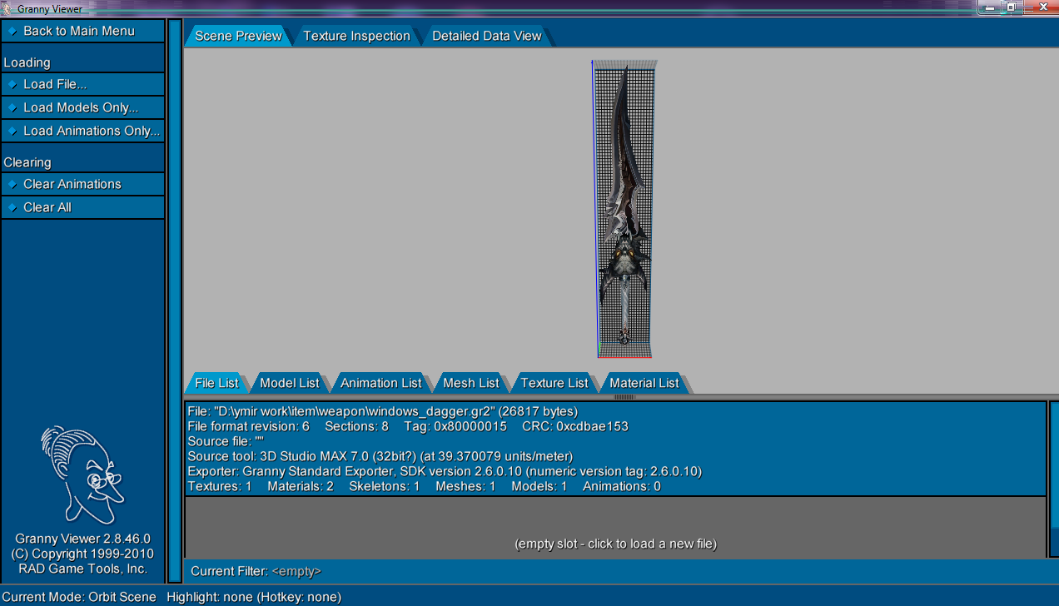Show the Mesh List tab
1059x606 pixels.
[470, 383]
